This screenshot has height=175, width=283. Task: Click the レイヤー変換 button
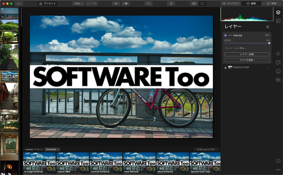[247, 54]
